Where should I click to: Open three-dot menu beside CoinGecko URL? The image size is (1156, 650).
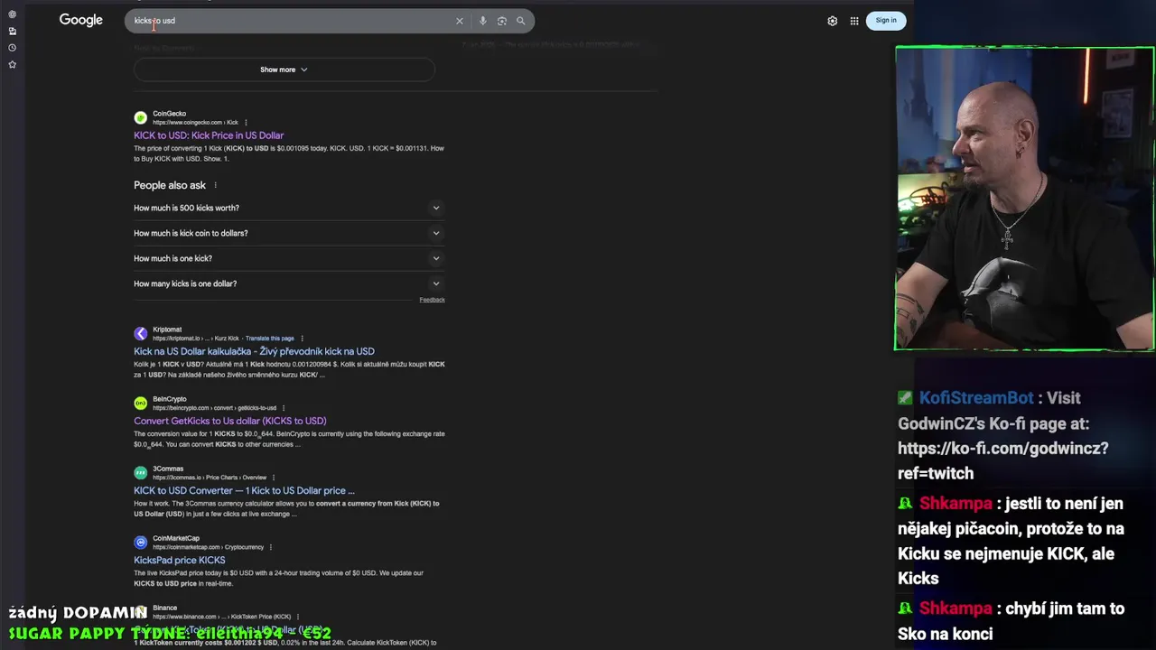pos(246,123)
